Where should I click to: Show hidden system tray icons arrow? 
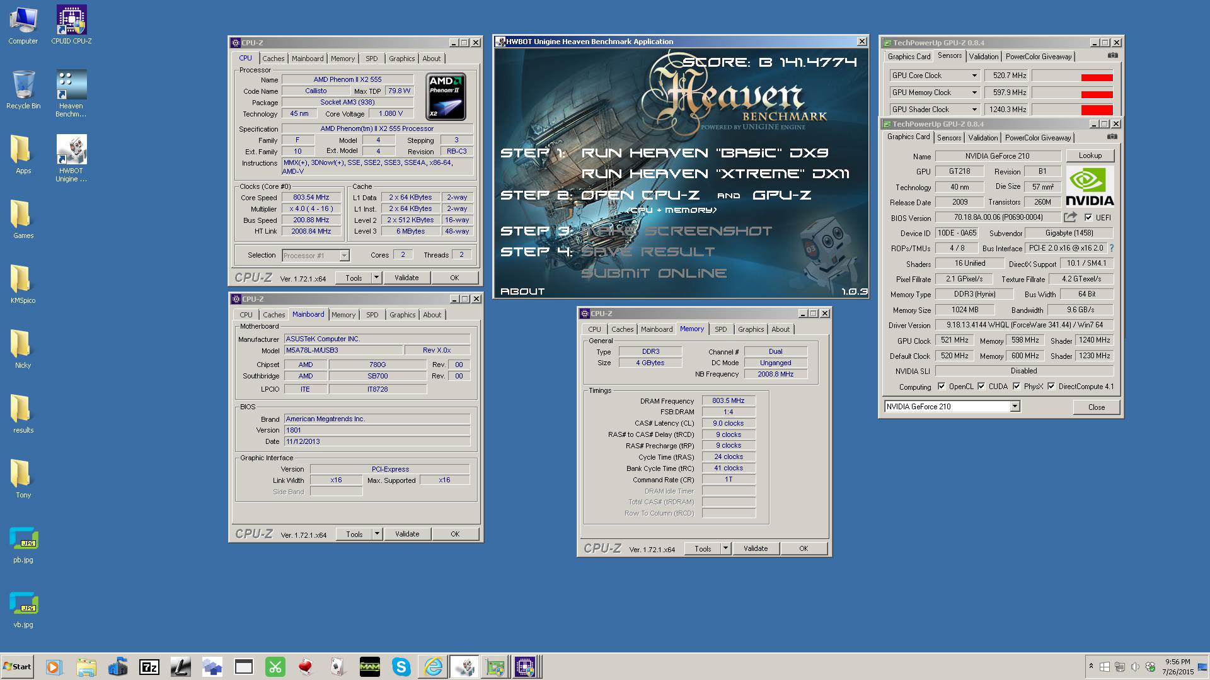1091,666
